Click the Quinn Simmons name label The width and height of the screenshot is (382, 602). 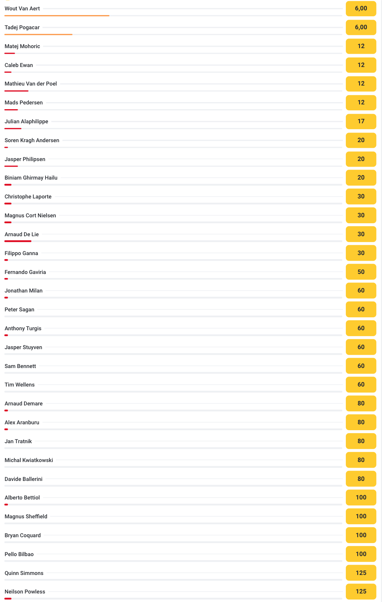point(24,573)
